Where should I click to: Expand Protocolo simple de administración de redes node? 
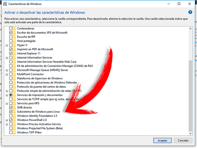tap(7, 91)
